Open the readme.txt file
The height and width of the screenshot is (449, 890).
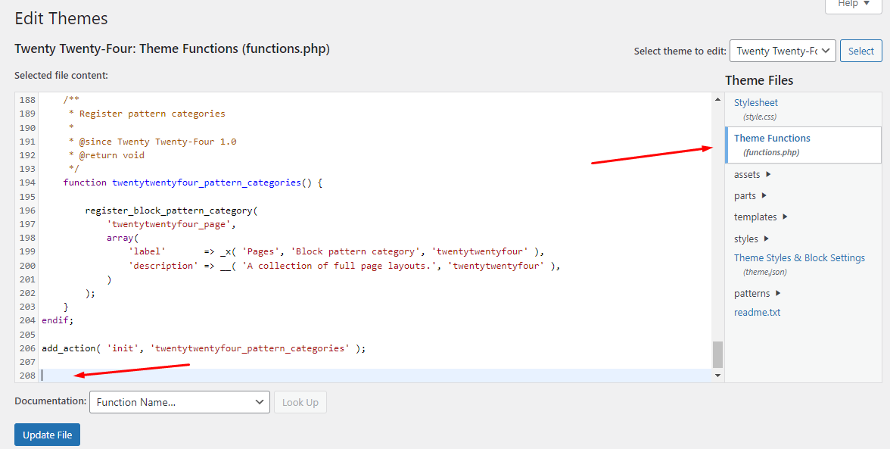pyautogui.click(x=757, y=312)
